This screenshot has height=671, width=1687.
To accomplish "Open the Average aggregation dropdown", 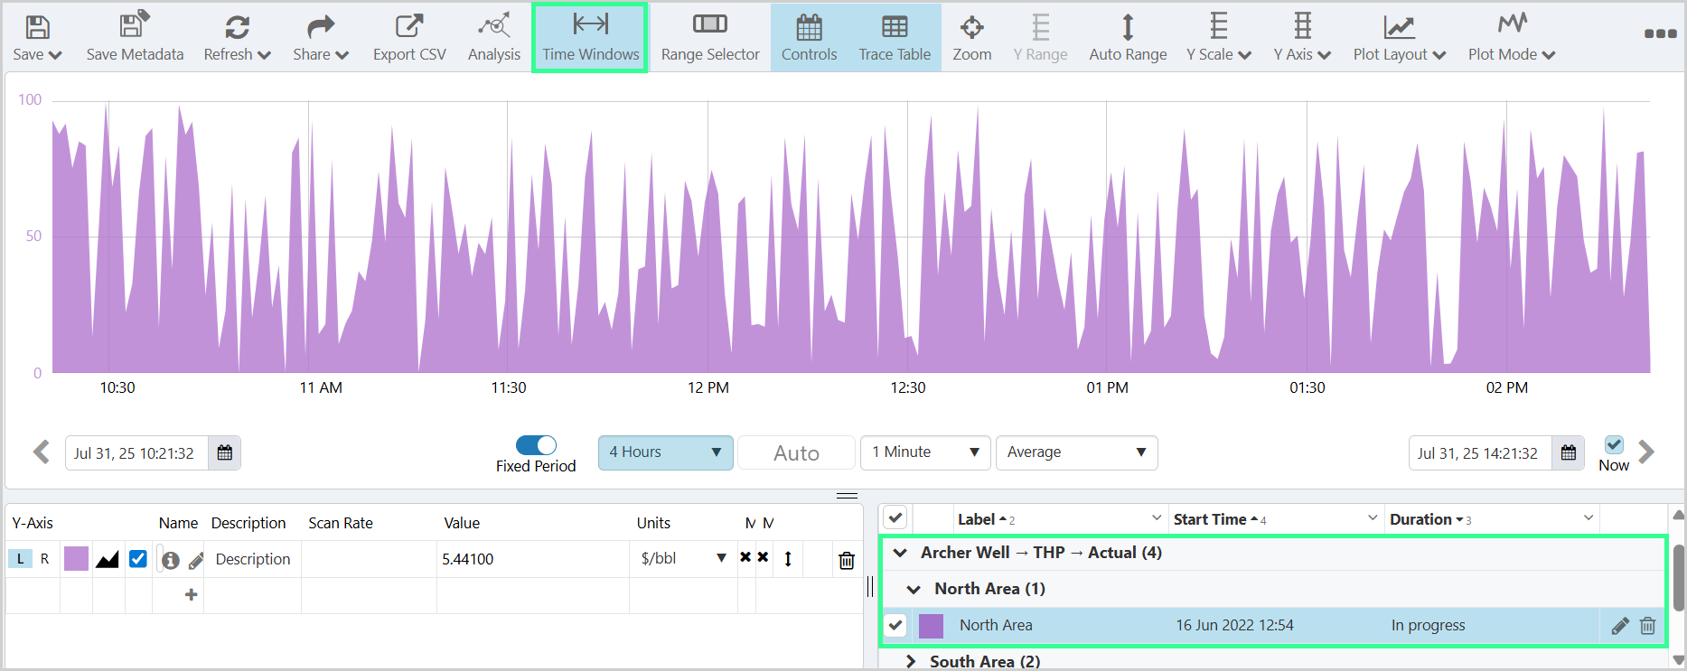I will point(1076,452).
